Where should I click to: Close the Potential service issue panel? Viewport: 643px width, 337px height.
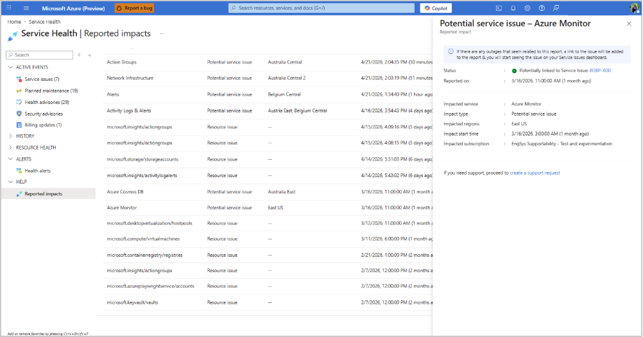(629, 24)
